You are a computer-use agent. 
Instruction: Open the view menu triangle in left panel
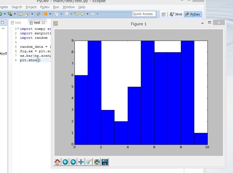[x=3, y=29]
